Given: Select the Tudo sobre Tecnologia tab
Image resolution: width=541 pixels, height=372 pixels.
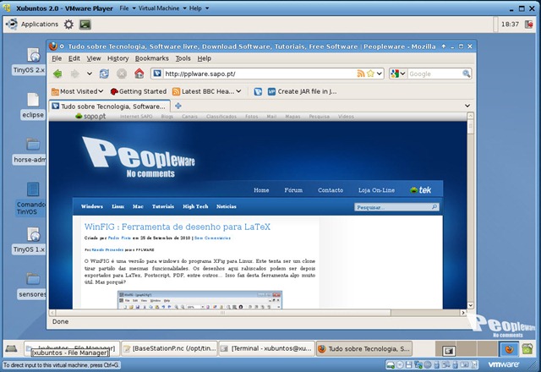Looking at the screenshot, I should click(x=110, y=107).
